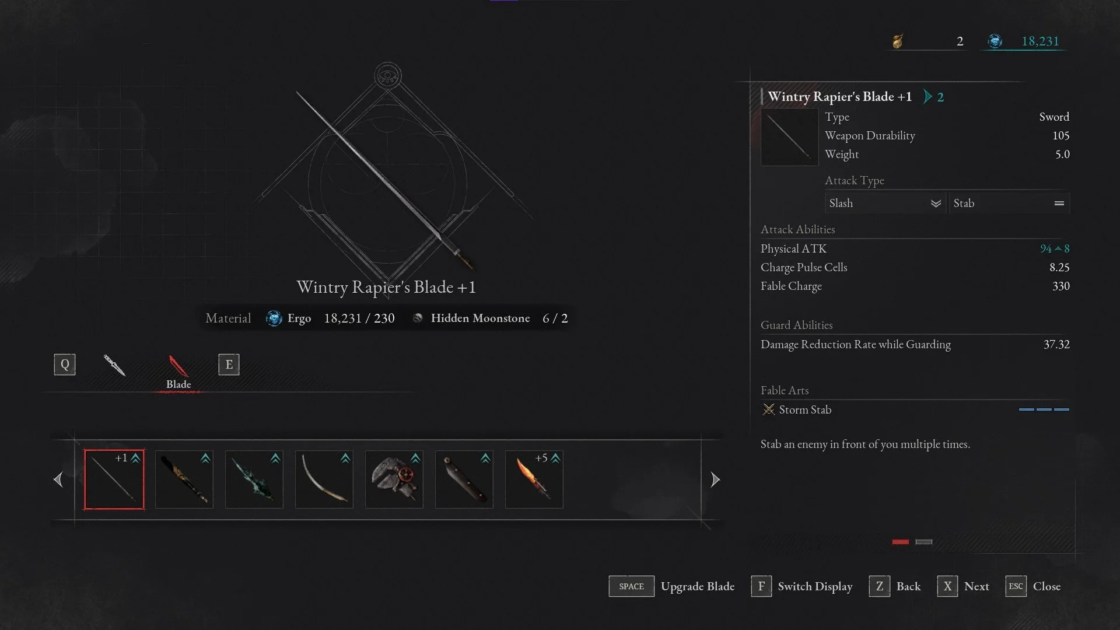Switch to the handle tab icon
Image resolution: width=1120 pixels, height=630 pixels.
click(114, 365)
